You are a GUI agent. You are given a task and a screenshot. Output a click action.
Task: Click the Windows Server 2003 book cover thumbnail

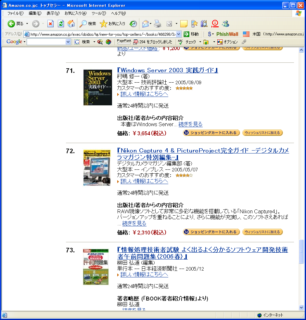[x=98, y=87]
